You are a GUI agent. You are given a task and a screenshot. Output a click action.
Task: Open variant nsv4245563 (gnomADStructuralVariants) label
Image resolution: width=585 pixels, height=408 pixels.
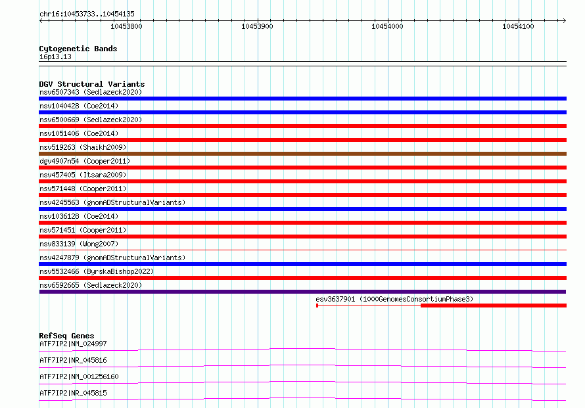(x=112, y=202)
